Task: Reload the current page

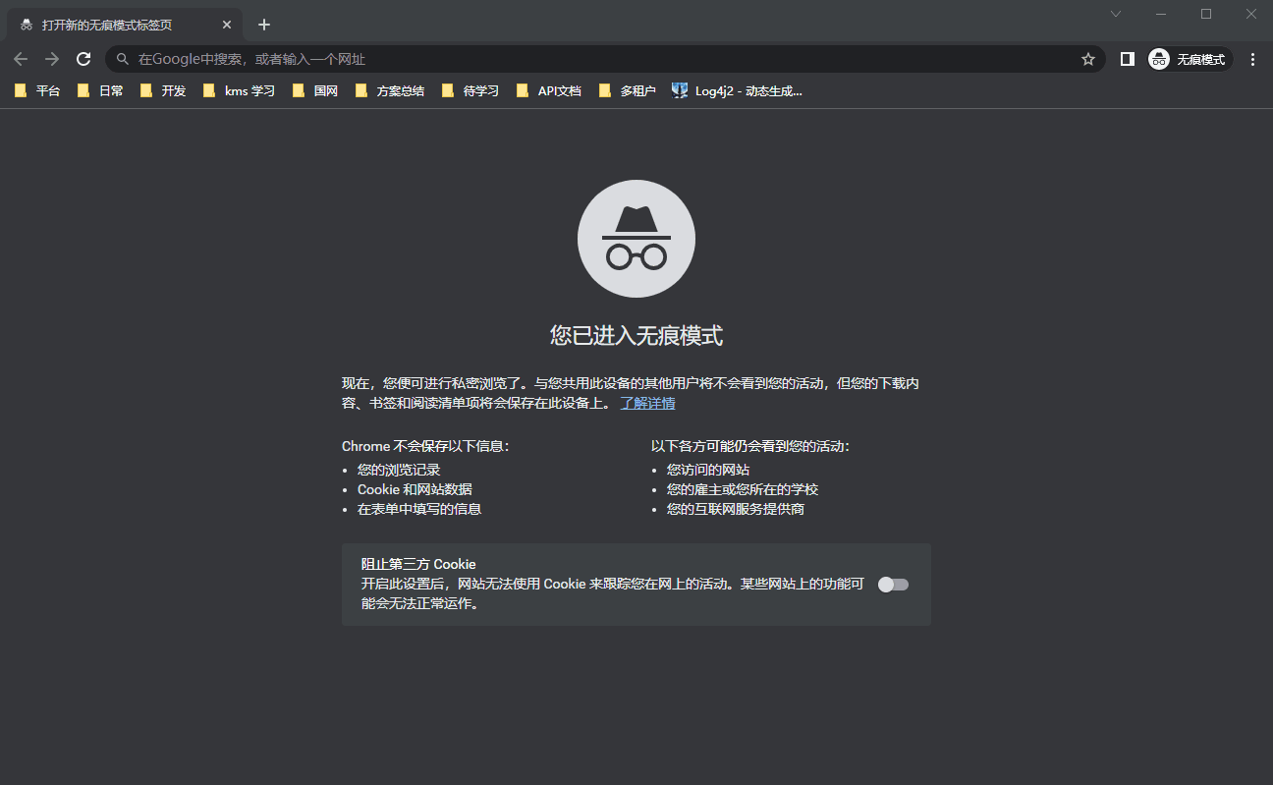Action: tap(83, 59)
